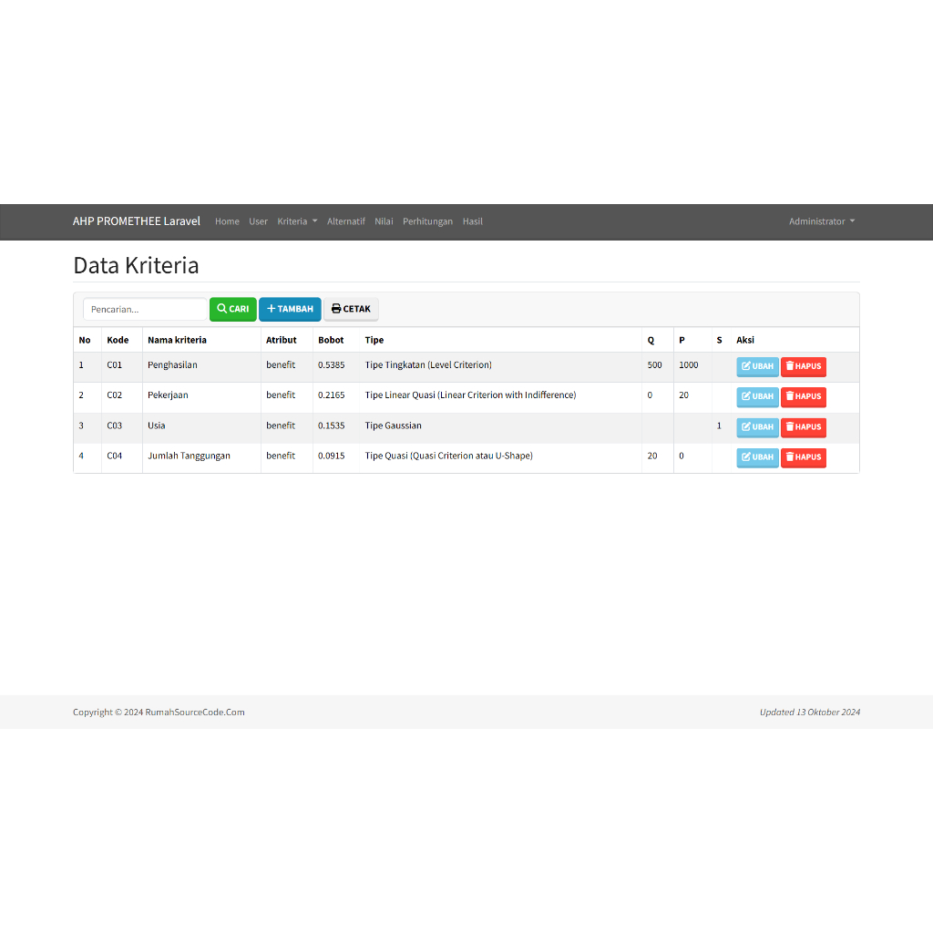This screenshot has height=933, width=933.
Task: Click Tipe Quasi (U-Shape) cell
Action: point(448,456)
